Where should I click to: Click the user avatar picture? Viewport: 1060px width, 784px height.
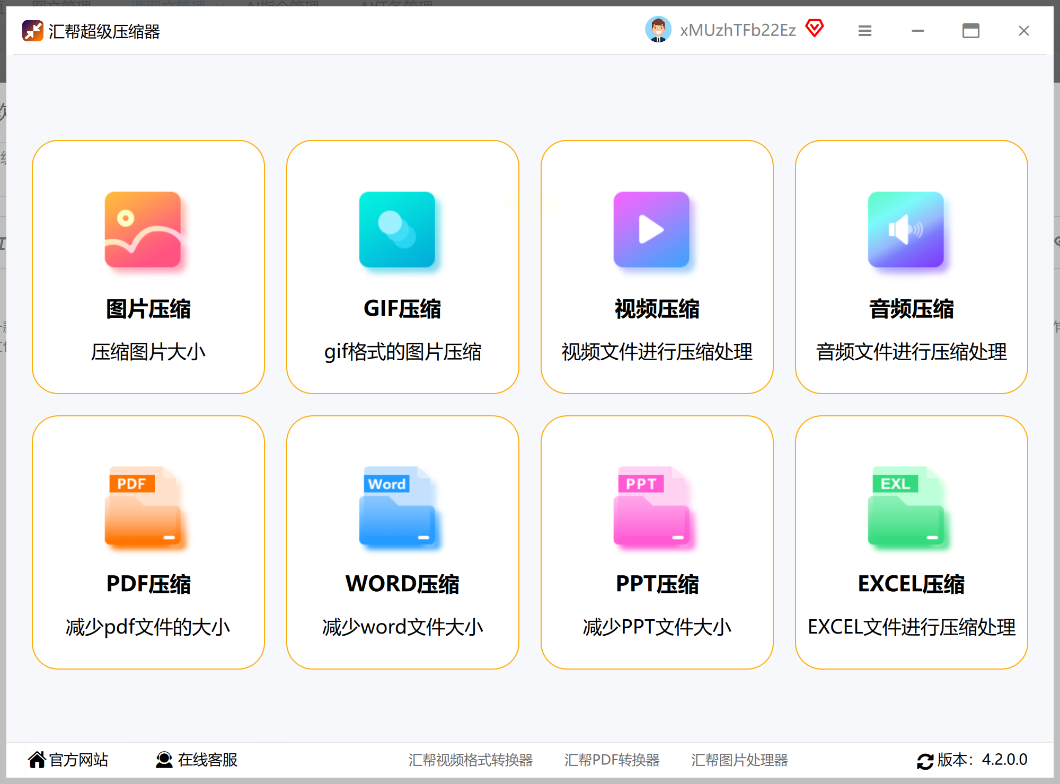(x=658, y=30)
